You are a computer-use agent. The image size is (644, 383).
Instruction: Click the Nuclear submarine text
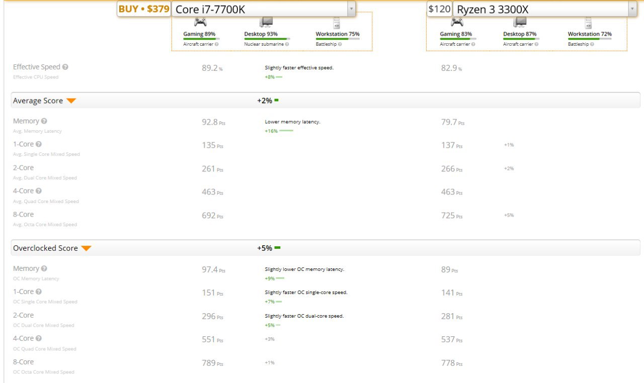(265, 44)
